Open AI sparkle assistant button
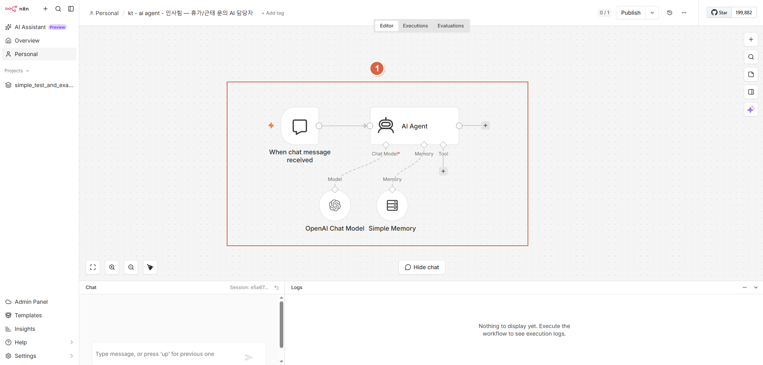 751,109
